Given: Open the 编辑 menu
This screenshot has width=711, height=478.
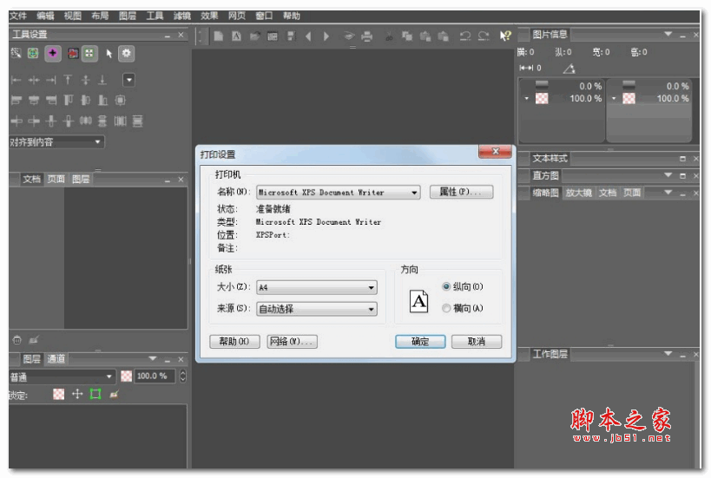Looking at the screenshot, I should pos(45,16).
